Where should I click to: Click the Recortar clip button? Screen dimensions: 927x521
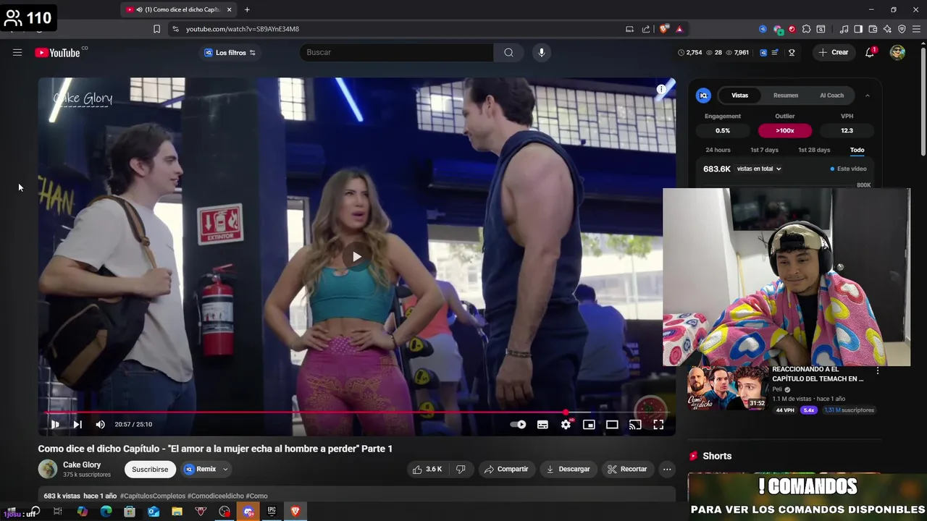click(627, 469)
